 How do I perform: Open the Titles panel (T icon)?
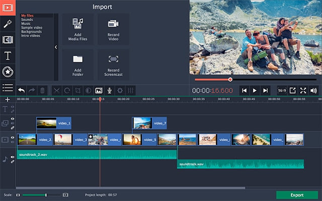pos(8,56)
